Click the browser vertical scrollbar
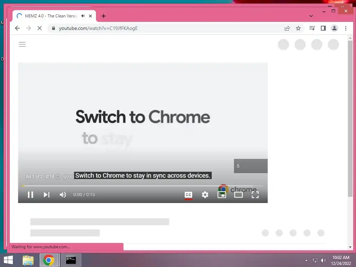 coord(350,118)
